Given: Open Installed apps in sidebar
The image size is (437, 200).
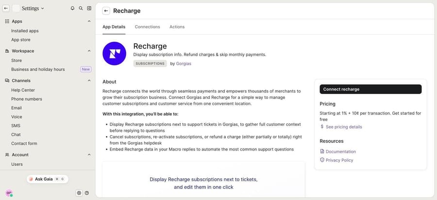Looking at the screenshot, I should pyautogui.click(x=25, y=31).
